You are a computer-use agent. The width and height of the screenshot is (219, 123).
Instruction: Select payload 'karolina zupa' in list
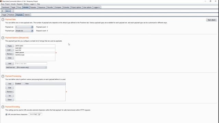click(x=35, y=55)
